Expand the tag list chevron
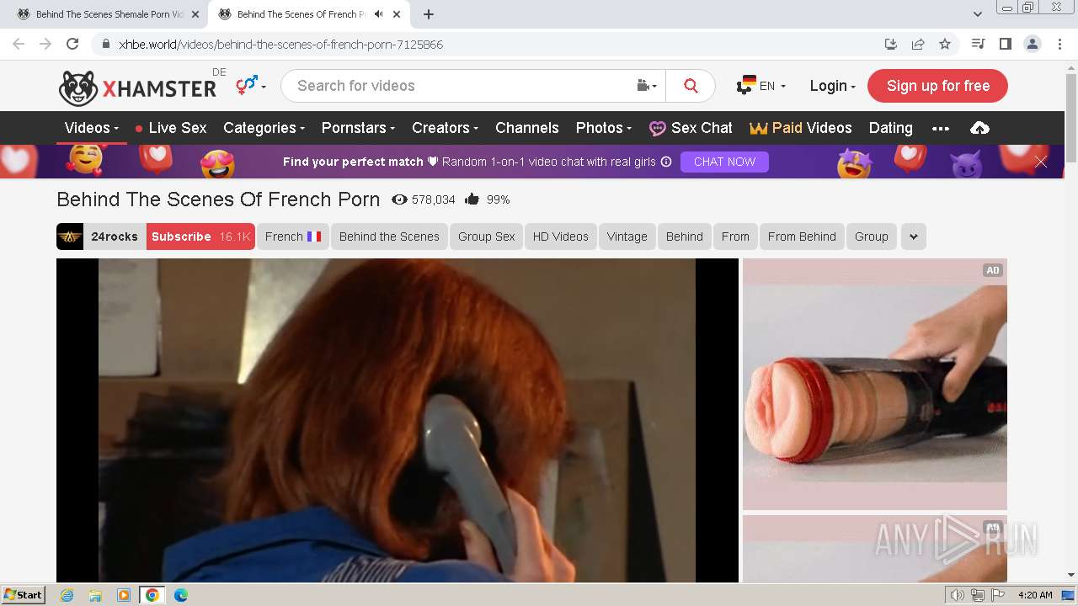Screen dimensions: 1078x606 [x=913, y=237]
